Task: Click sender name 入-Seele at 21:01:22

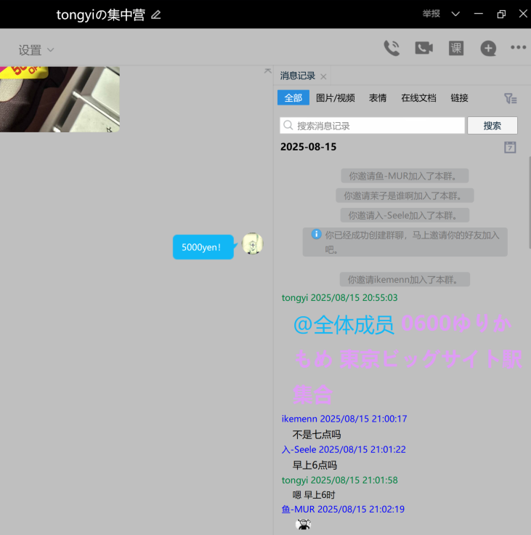Action: coord(299,449)
